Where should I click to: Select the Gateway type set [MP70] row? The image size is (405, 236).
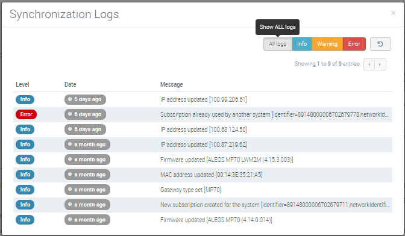(202, 190)
